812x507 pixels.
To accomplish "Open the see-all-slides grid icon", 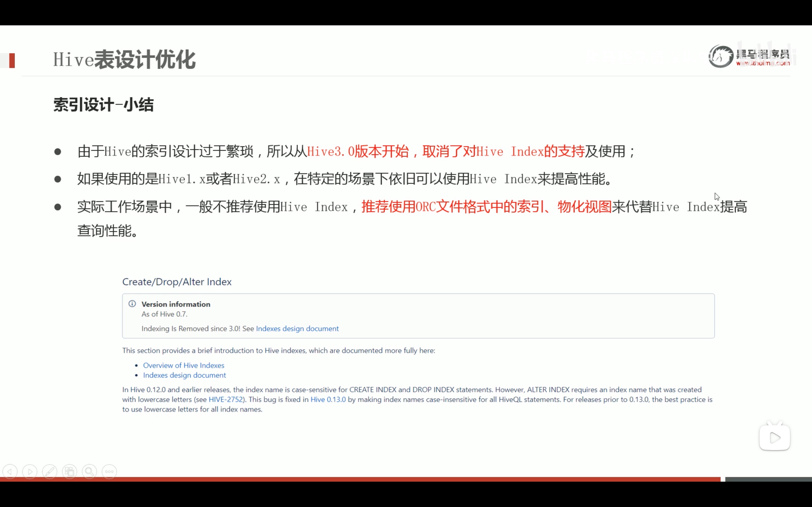I will tap(69, 472).
